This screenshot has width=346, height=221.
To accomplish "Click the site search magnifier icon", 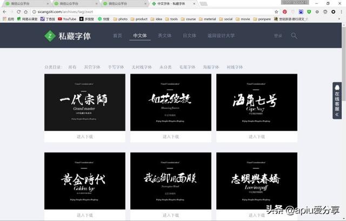I will (294, 36).
